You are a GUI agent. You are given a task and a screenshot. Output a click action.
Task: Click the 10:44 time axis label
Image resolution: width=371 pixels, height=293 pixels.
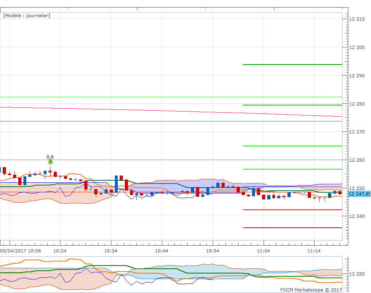click(x=161, y=251)
